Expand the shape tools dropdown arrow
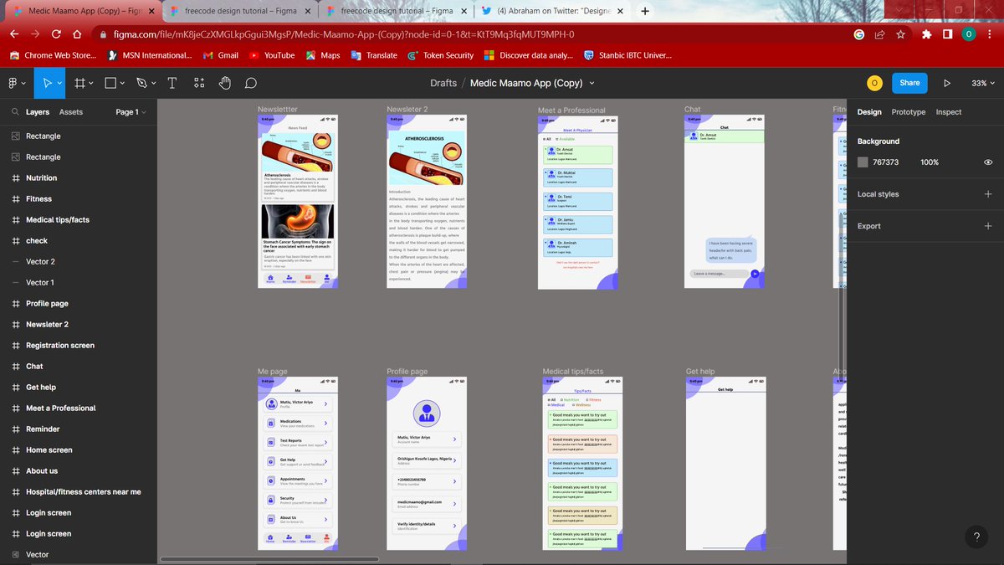Screen dimensions: 1004x565 [122, 83]
